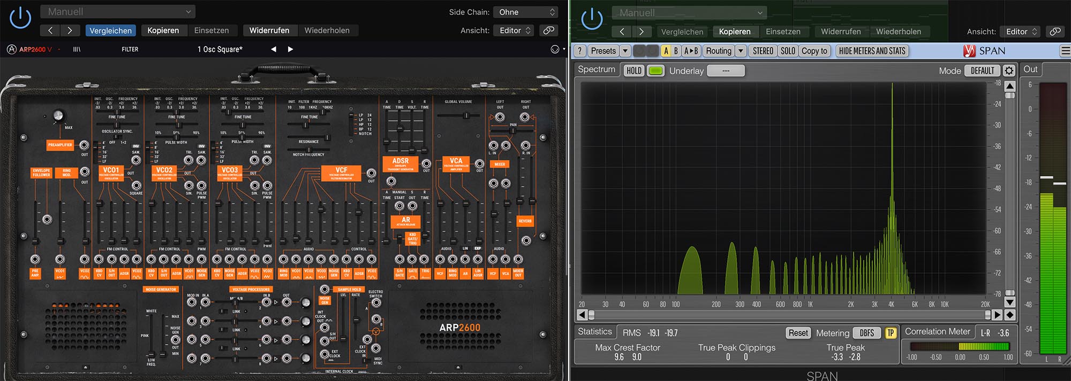Open Metering DBFS selector
The height and width of the screenshot is (381, 1071).
[x=867, y=333]
